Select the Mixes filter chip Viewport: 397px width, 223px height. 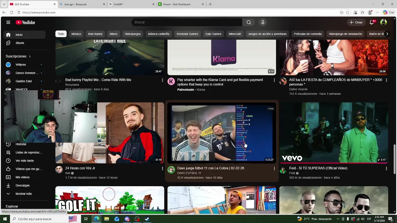[114, 34]
